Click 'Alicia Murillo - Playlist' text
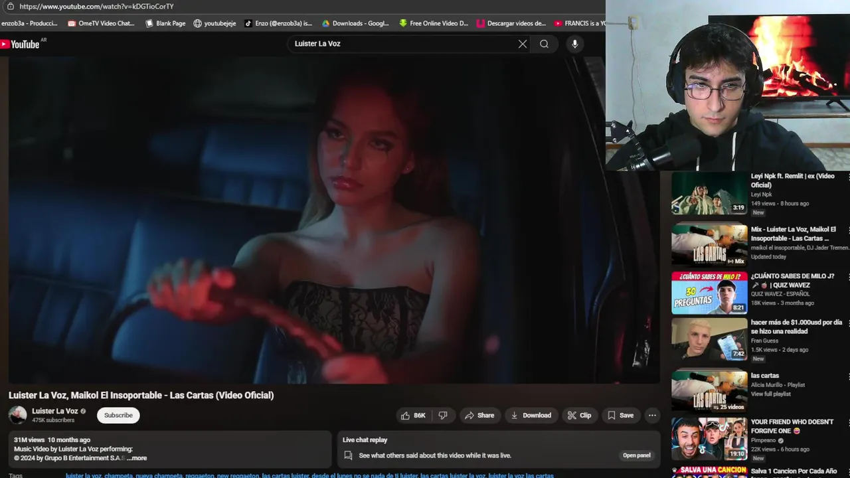 pyautogui.click(x=778, y=385)
